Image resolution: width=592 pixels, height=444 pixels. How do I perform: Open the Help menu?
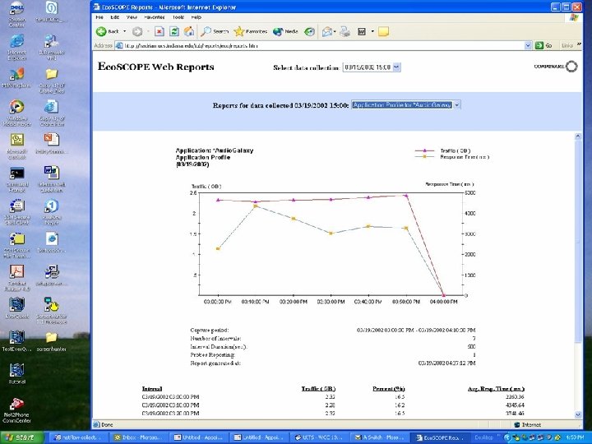tap(197, 17)
